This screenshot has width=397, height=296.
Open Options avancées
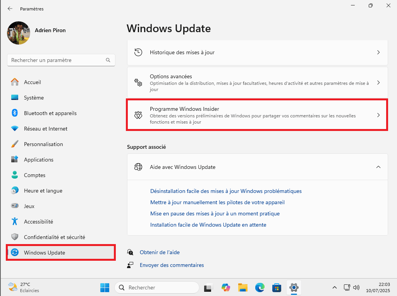point(257,83)
